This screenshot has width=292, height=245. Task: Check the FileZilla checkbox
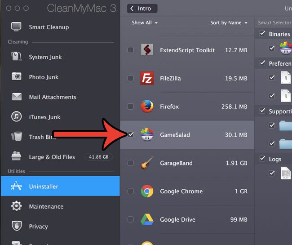(131, 78)
